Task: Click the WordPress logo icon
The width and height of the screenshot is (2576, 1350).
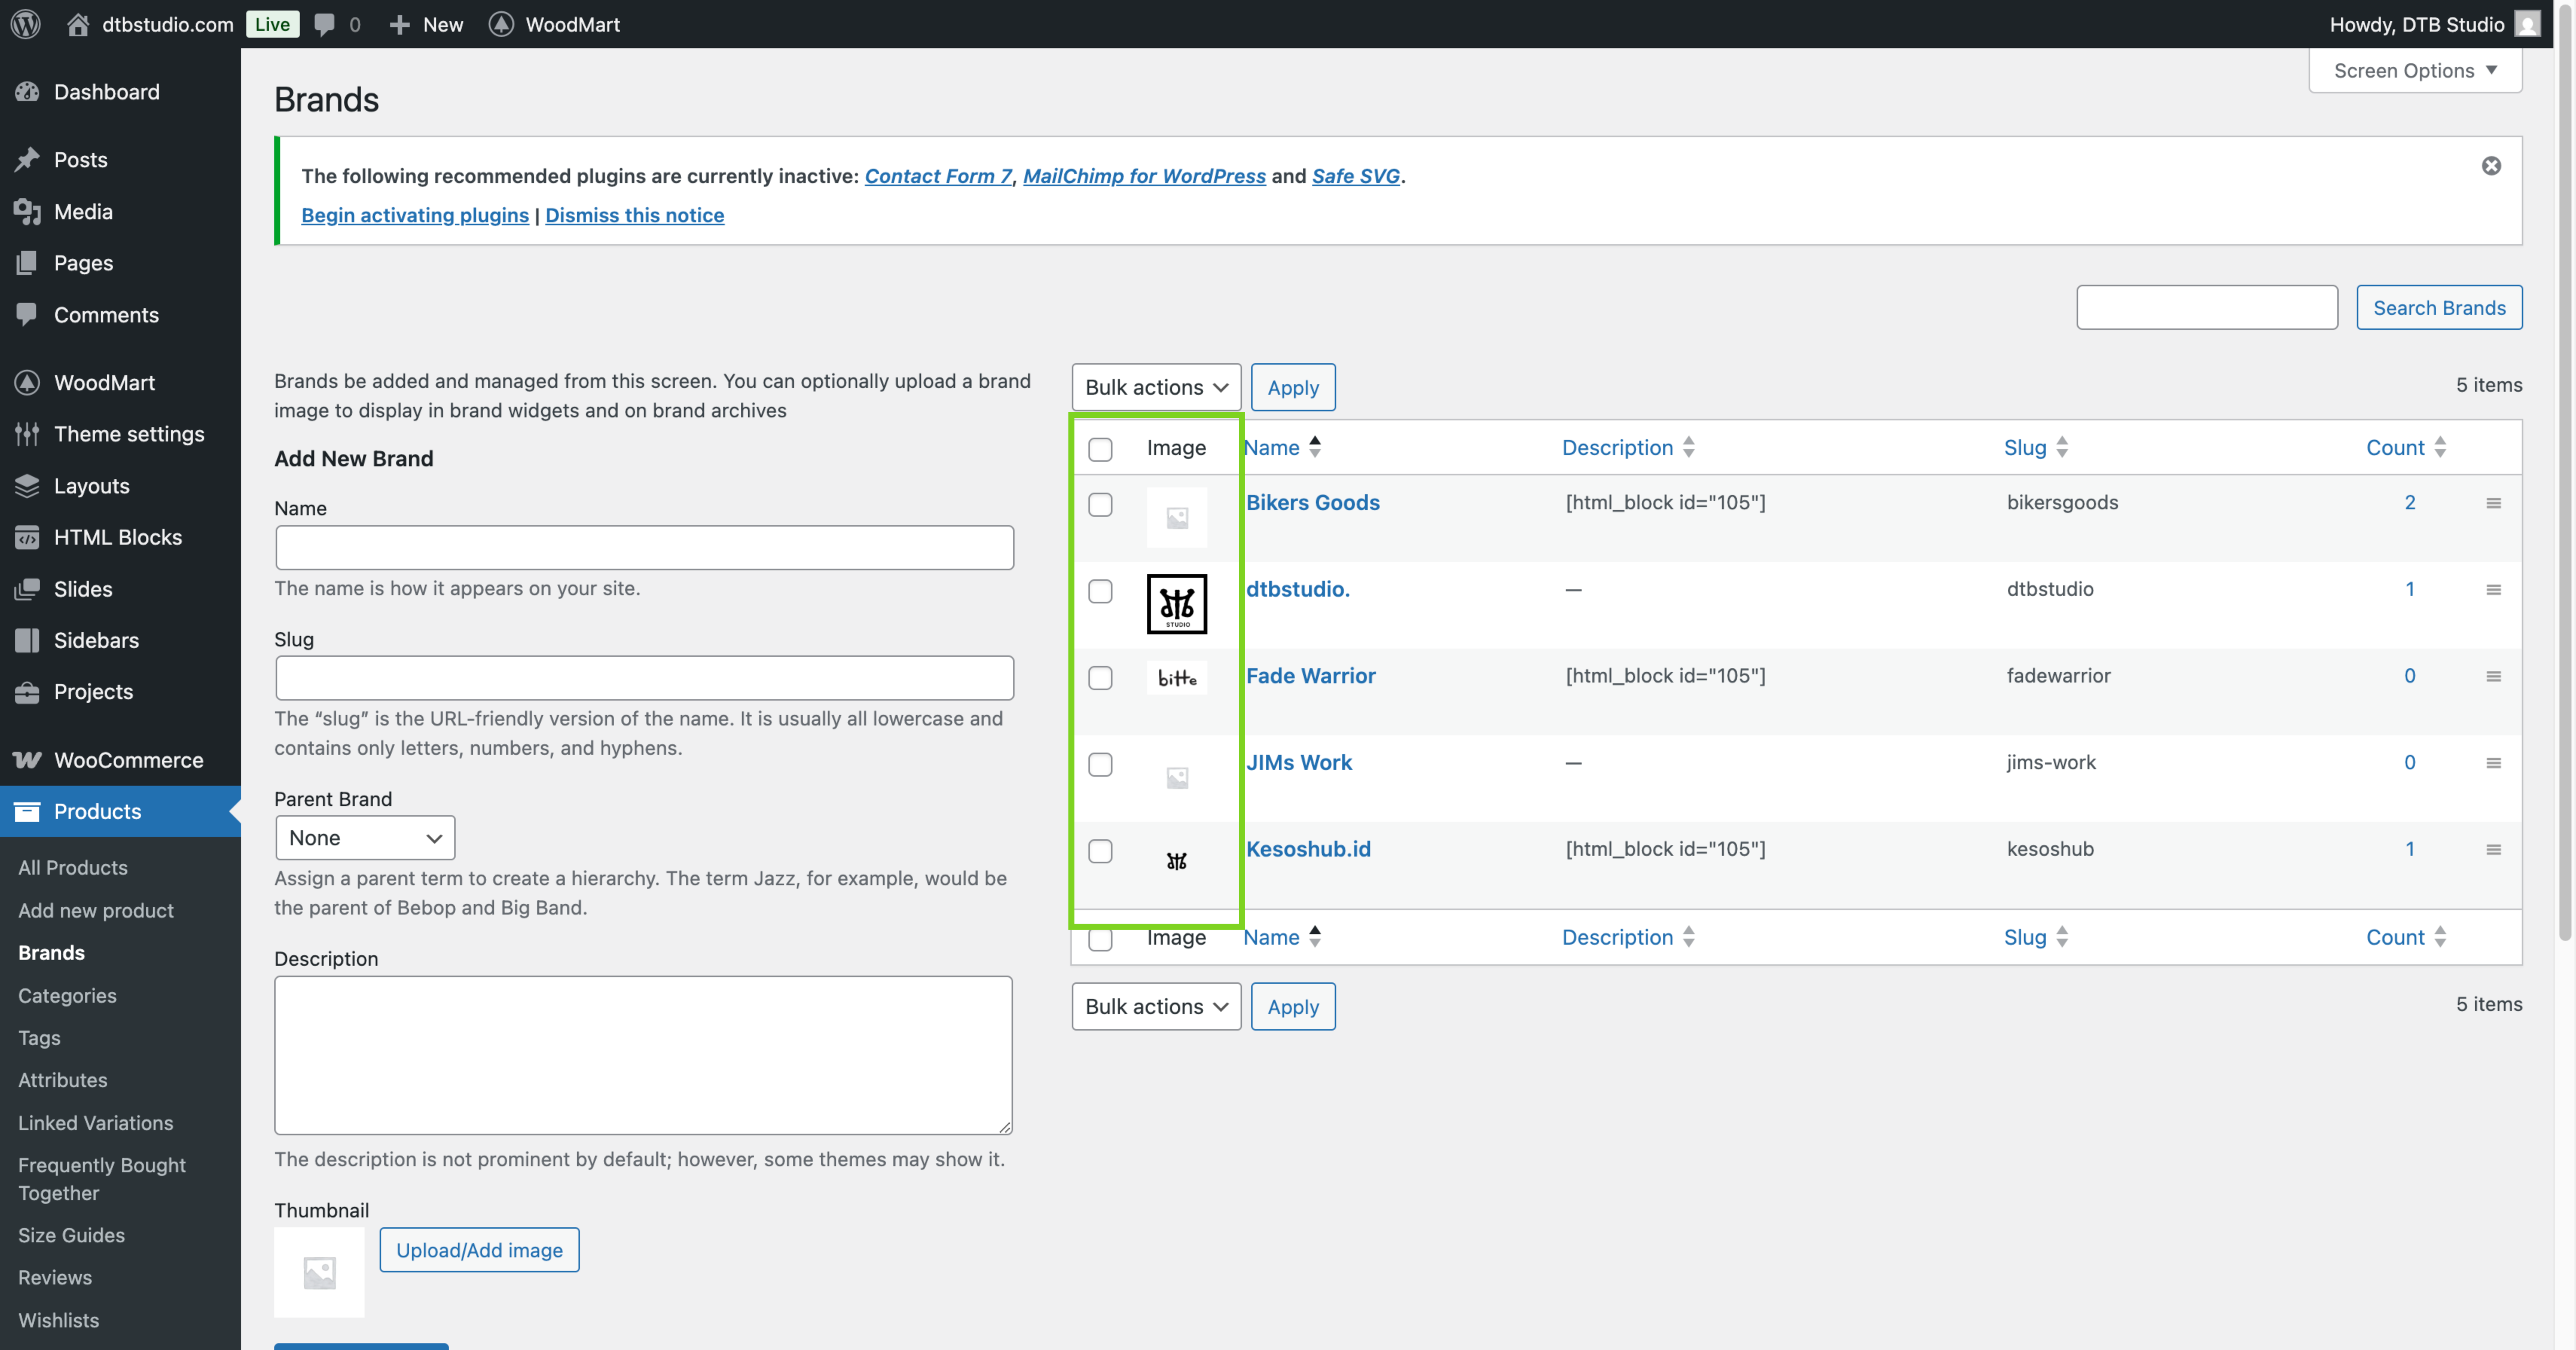Action: tap(26, 24)
